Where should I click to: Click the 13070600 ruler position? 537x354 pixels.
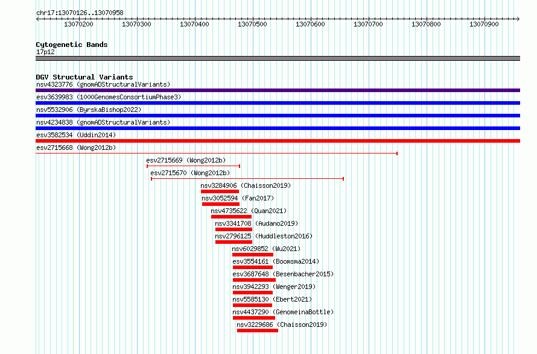(x=310, y=24)
